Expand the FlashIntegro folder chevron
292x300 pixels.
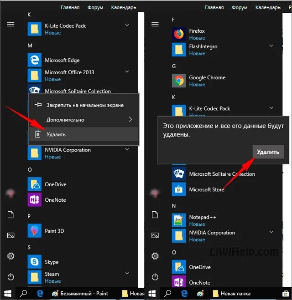271,46
